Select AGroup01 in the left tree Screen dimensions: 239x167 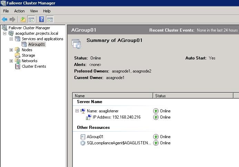tap(37, 44)
